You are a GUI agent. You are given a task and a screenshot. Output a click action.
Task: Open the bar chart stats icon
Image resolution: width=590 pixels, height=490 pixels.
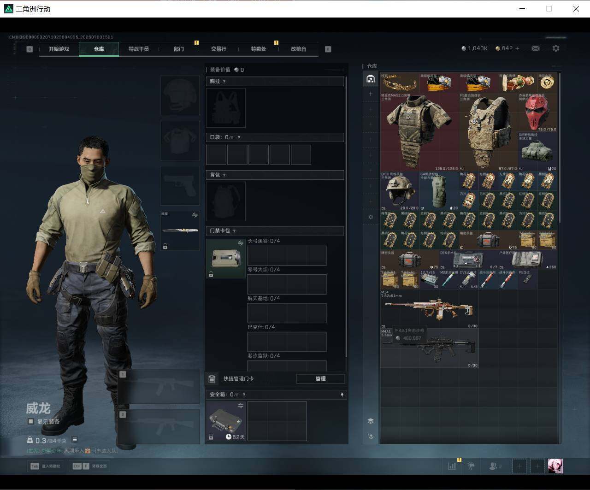click(x=452, y=466)
